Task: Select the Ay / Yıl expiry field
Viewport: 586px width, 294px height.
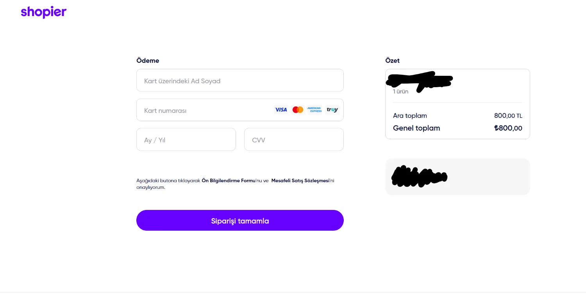Action: point(186,140)
